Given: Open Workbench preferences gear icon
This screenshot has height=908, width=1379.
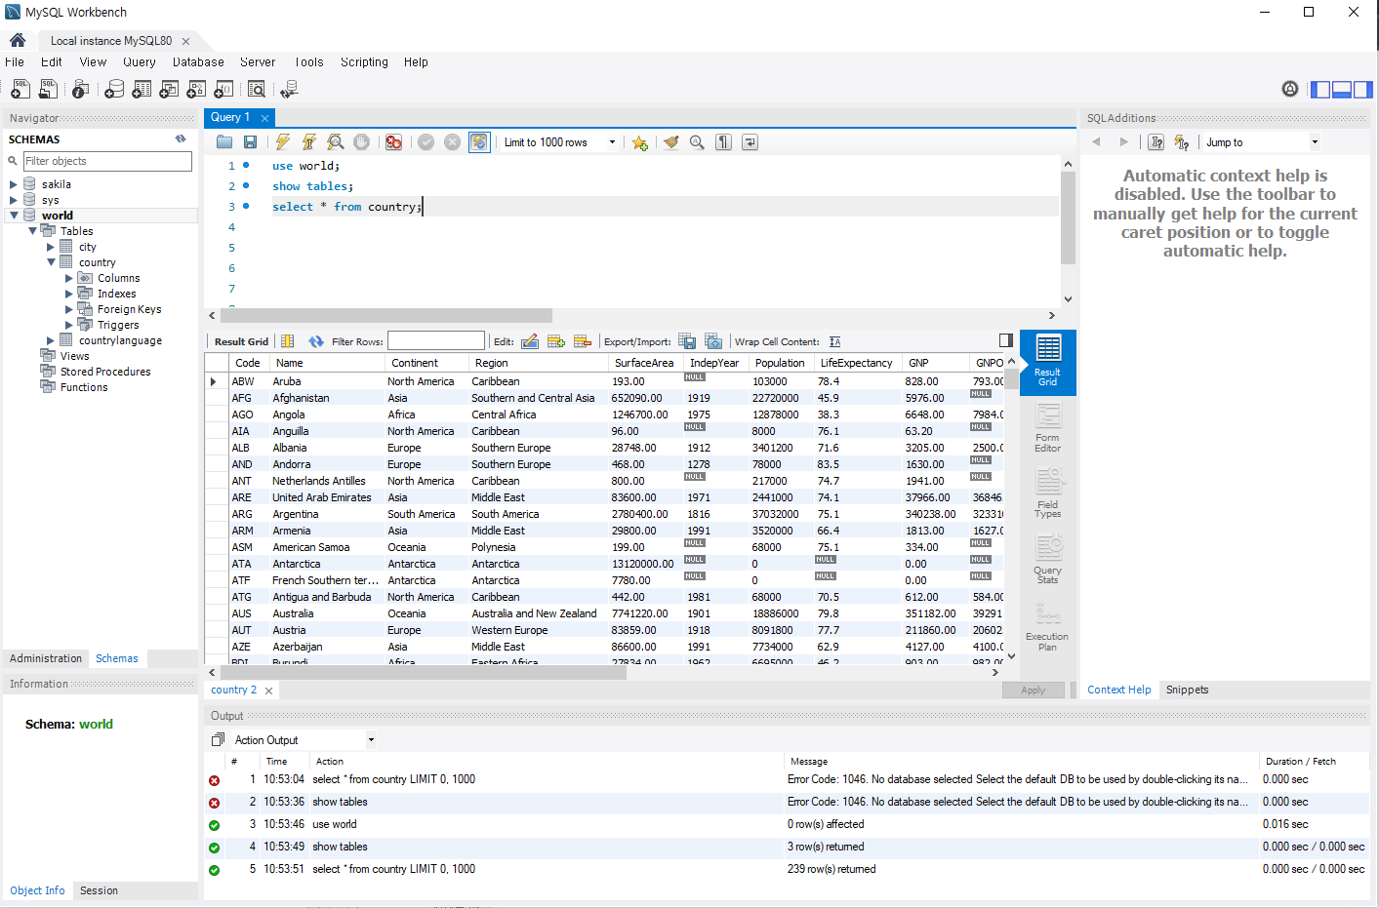Looking at the screenshot, I should 1290,89.
